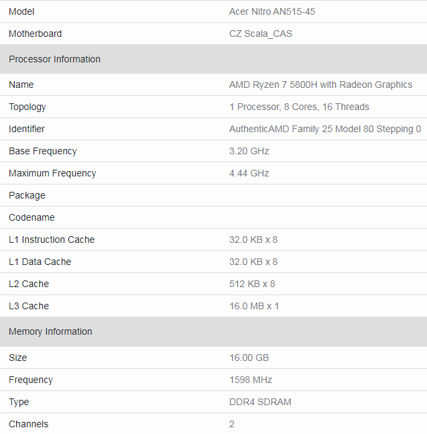This screenshot has height=434, width=427.
Task: Click the 512 KB x 8 L2 Cache value
Action: [252, 284]
